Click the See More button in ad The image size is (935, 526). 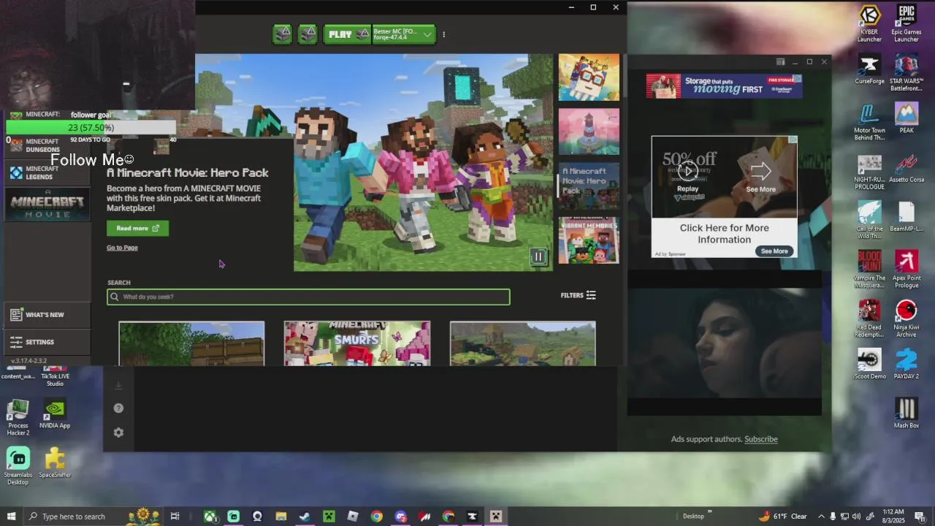click(x=774, y=251)
